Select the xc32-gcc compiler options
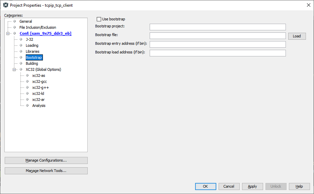 (39, 82)
